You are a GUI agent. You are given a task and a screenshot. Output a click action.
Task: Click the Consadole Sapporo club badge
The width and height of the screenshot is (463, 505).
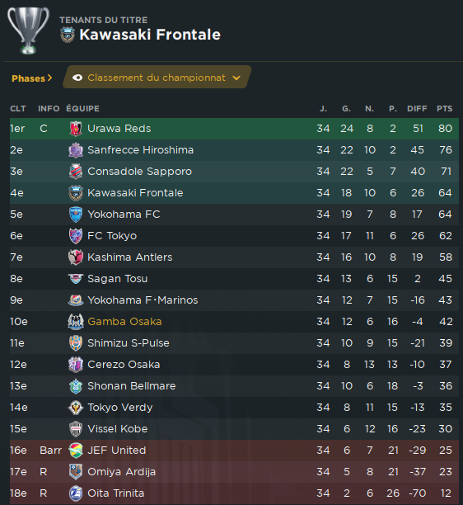pyautogui.click(x=76, y=172)
